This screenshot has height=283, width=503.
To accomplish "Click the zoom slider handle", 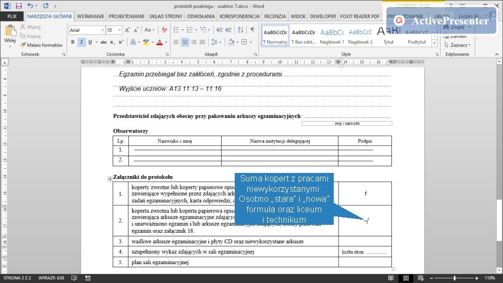I will click(455, 278).
